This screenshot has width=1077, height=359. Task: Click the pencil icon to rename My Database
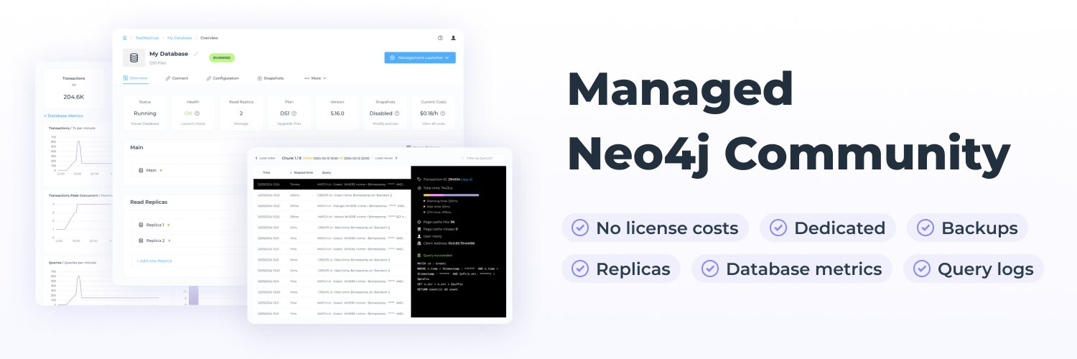pyautogui.click(x=195, y=54)
